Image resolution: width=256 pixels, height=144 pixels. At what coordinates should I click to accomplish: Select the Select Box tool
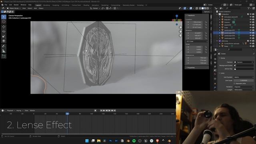[4, 17]
